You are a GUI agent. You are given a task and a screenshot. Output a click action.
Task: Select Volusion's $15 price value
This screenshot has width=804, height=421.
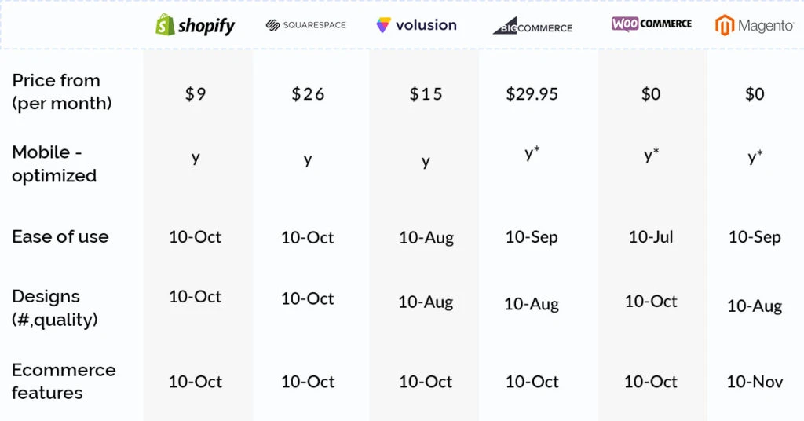pos(426,93)
